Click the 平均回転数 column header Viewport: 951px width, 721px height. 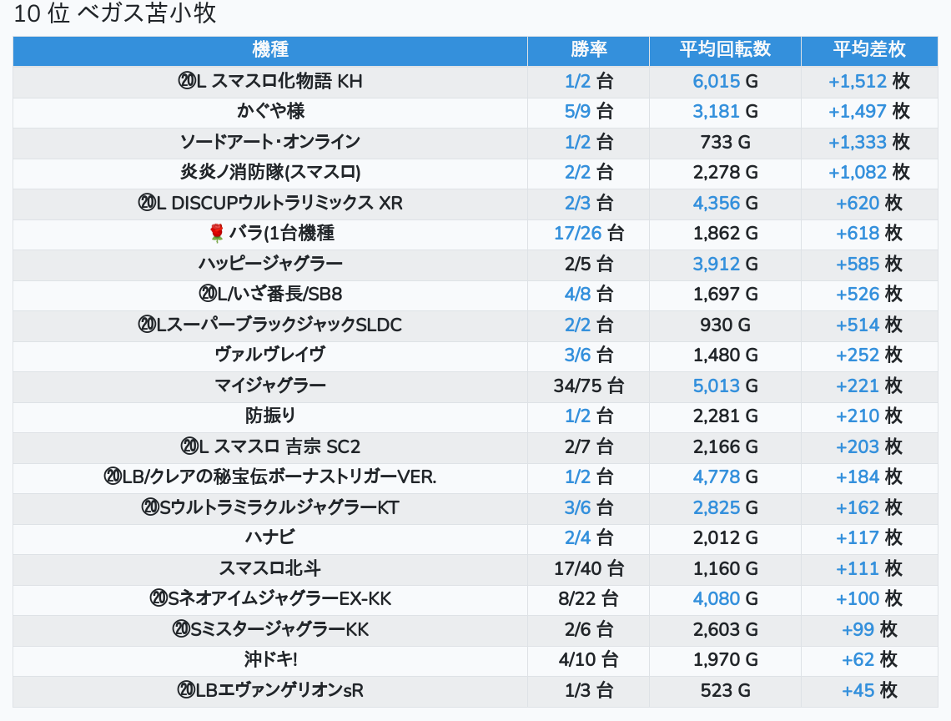coord(725,50)
